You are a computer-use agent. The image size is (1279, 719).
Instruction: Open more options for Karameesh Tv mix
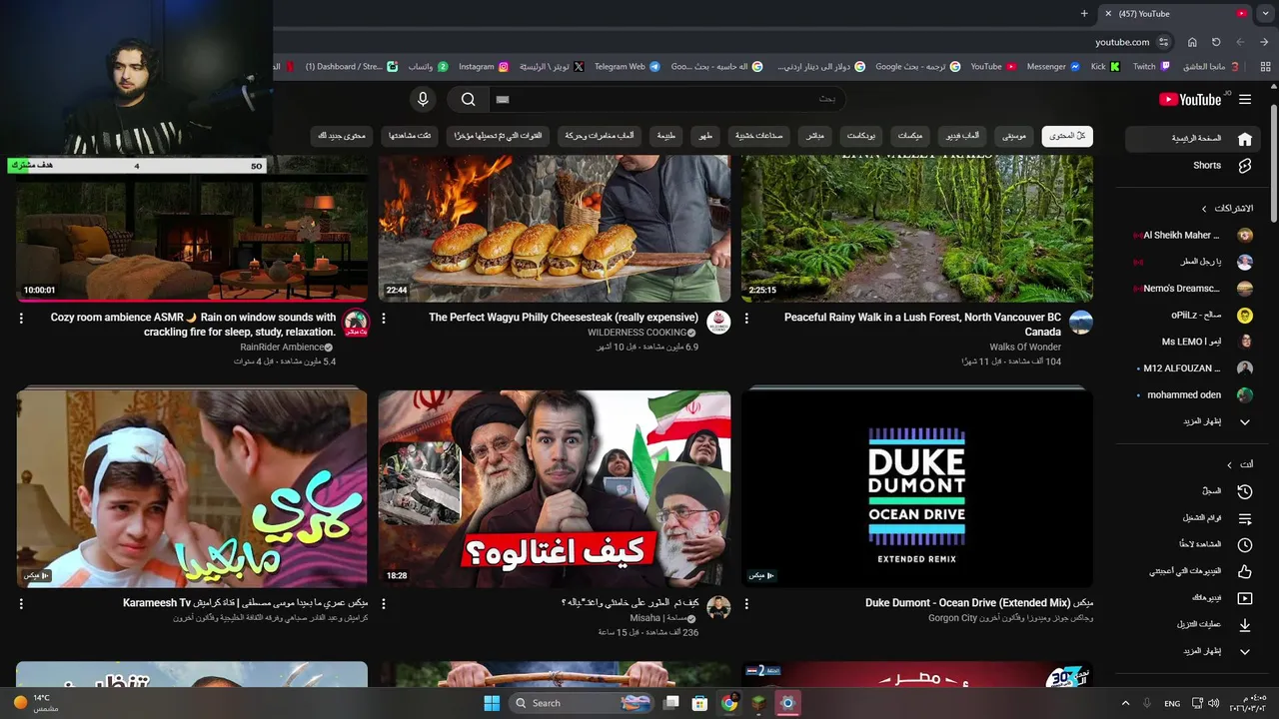21,604
